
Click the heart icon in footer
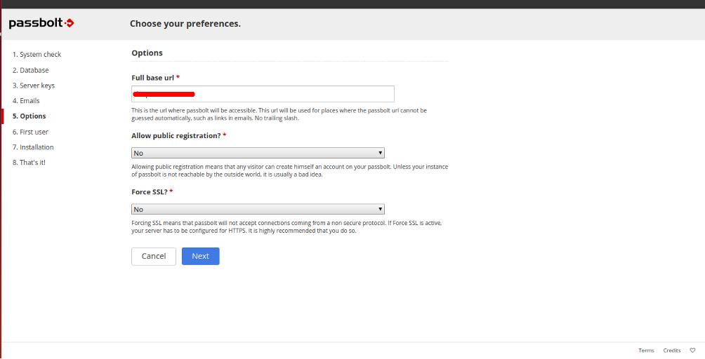click(692, 351)
